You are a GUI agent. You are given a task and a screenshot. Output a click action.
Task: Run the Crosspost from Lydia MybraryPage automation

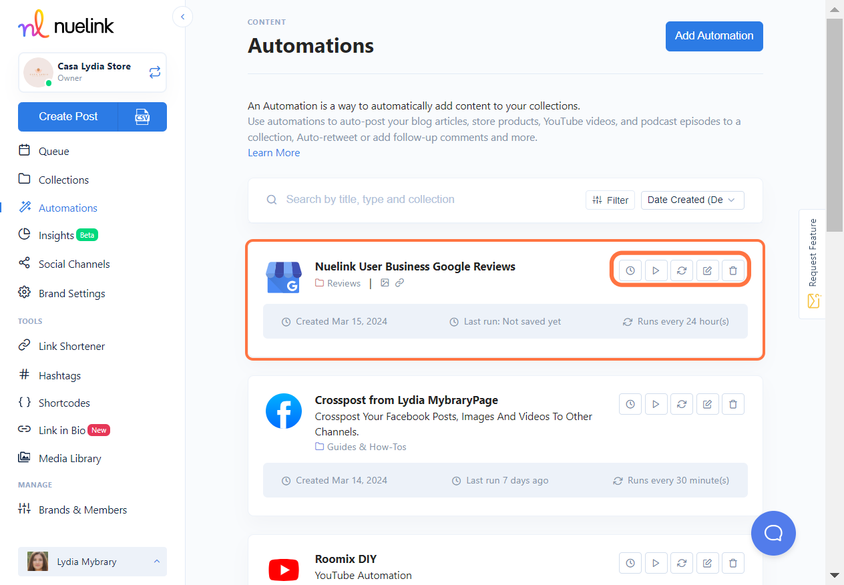tap(656, 404)
